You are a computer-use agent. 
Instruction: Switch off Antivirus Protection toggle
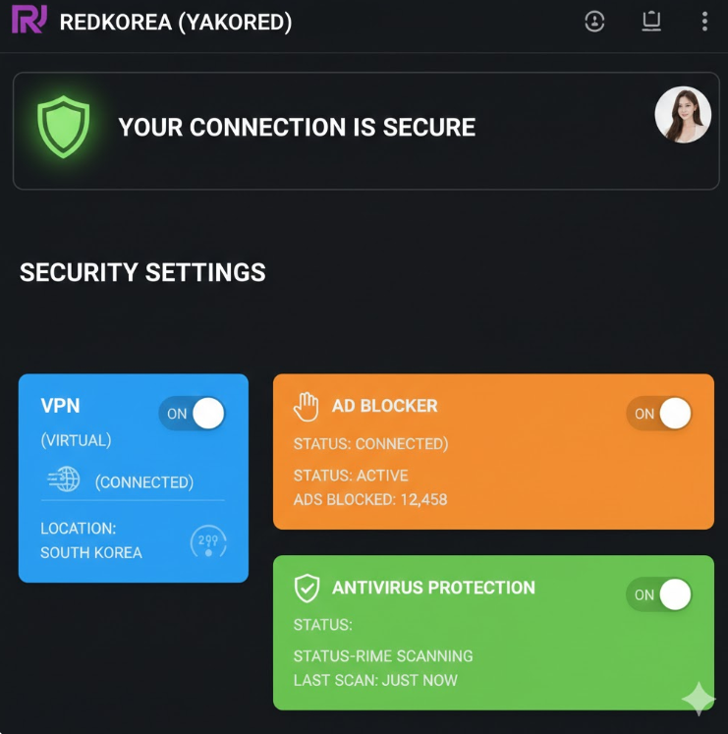point(659,594)
